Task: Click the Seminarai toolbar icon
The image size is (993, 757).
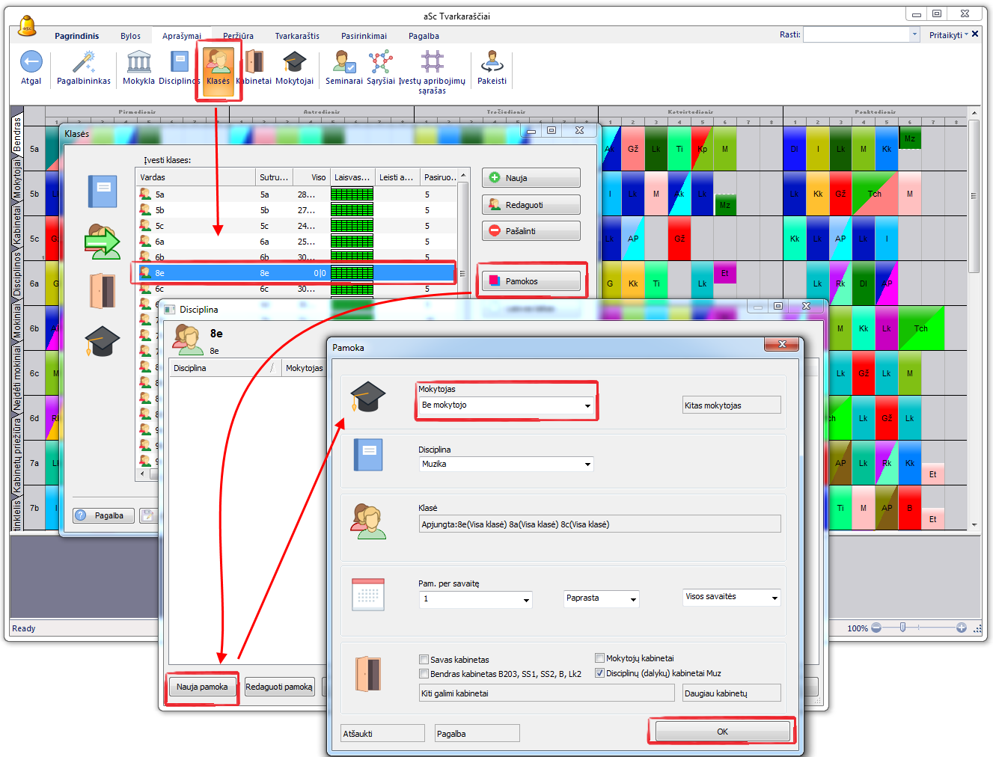Action: coord(343,63)
